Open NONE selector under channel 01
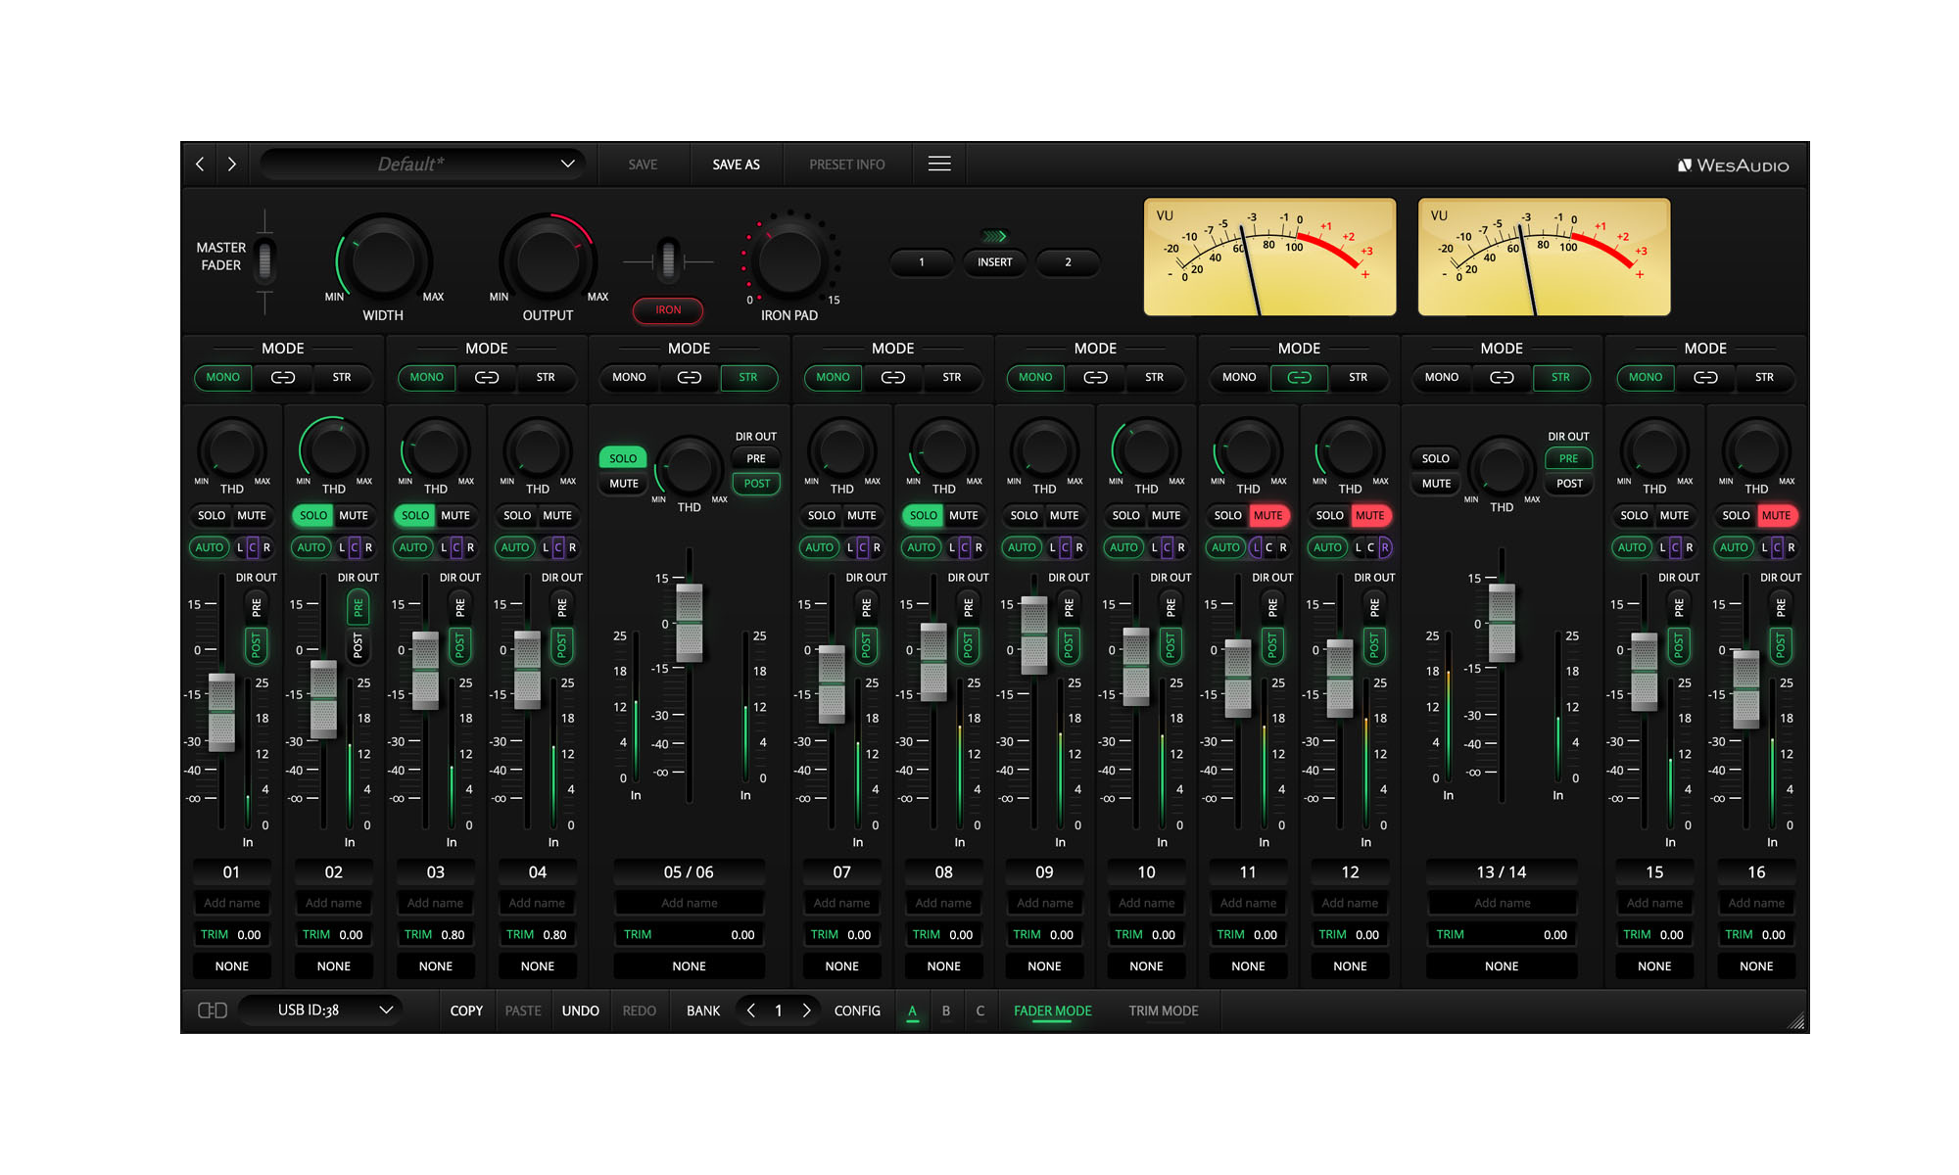 232,965
